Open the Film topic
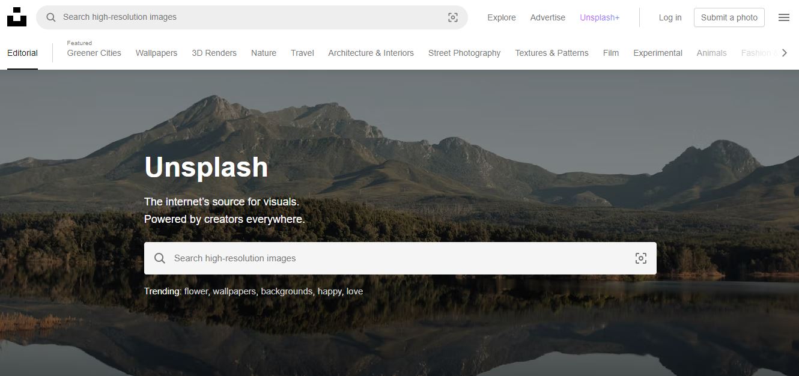799x376 pixels. pos(611,53)
